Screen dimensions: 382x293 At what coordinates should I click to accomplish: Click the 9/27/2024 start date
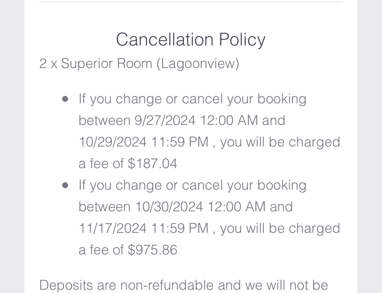click(x=165, y=120)
